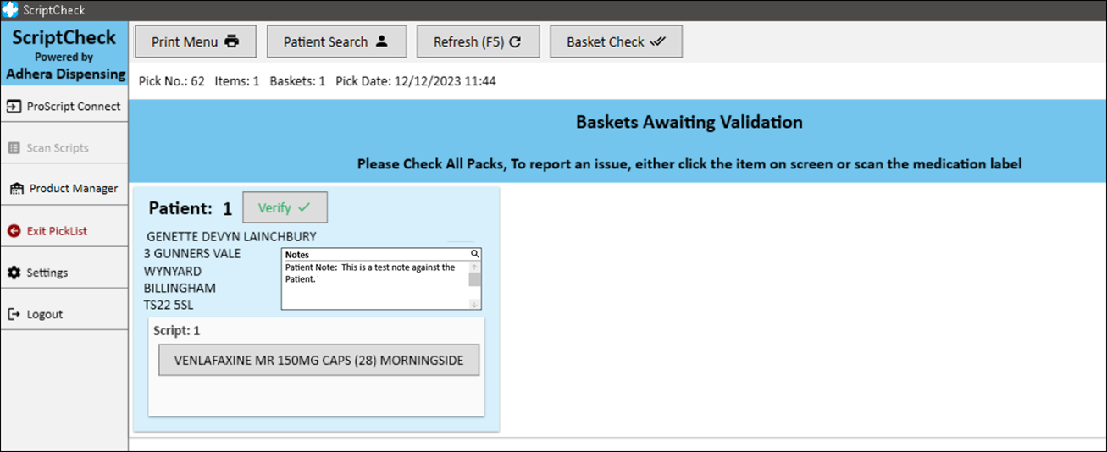The image size is (1107, 452).
Task: Click the Product Manager warehouse icon
Action: pos(17,189)
